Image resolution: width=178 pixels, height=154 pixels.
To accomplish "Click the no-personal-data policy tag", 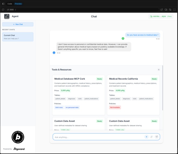I will (72, 108).
